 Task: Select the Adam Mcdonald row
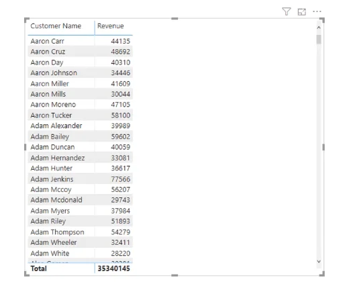point(80,200)
